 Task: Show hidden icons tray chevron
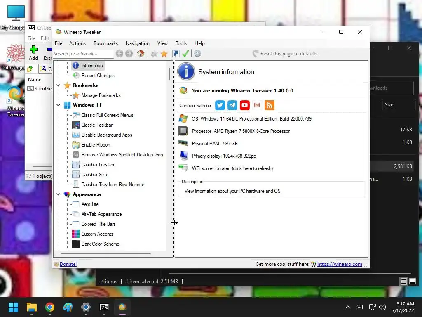(x=348, y=307)
